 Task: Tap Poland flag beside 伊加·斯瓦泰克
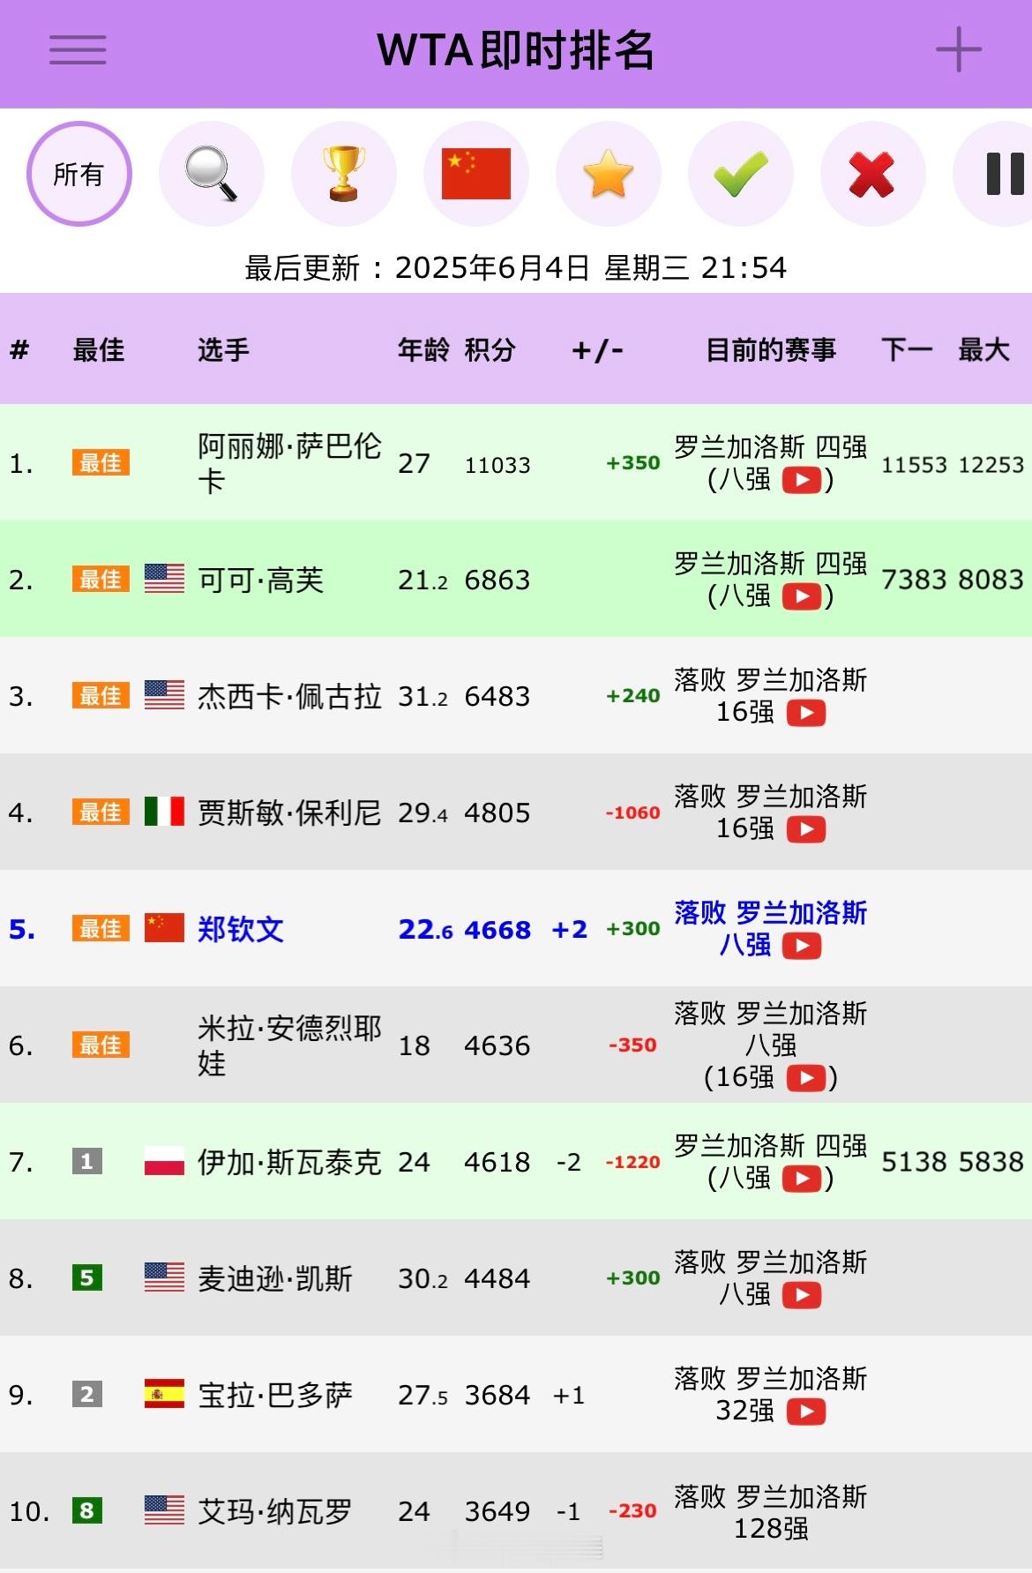(164, 1162)
